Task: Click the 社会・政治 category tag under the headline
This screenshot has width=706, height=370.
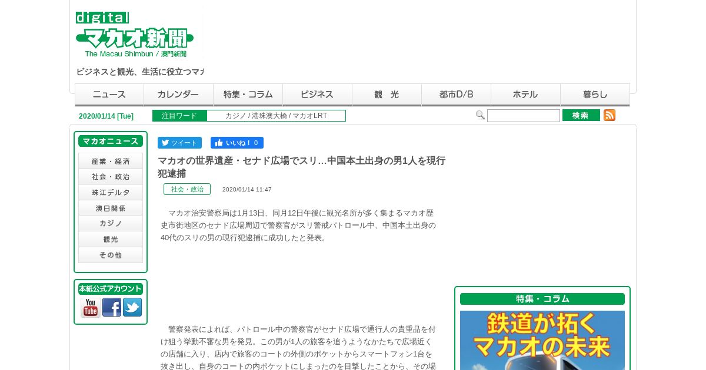Action: point(187,189)
